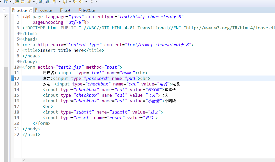Viewport: 275px width, 162px height.
Task: Jump to last edit location icon
Action: tap(75, 2)
